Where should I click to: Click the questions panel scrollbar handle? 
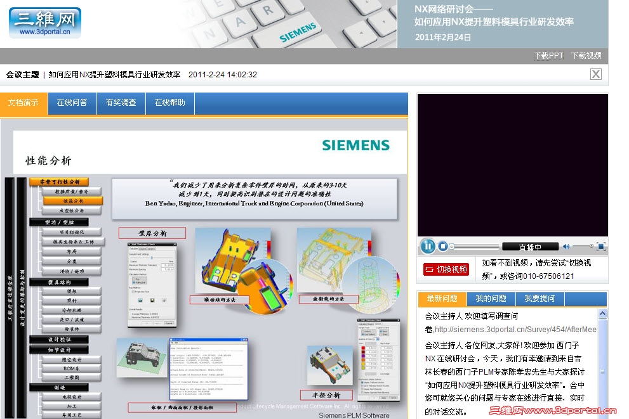[602, 371]
